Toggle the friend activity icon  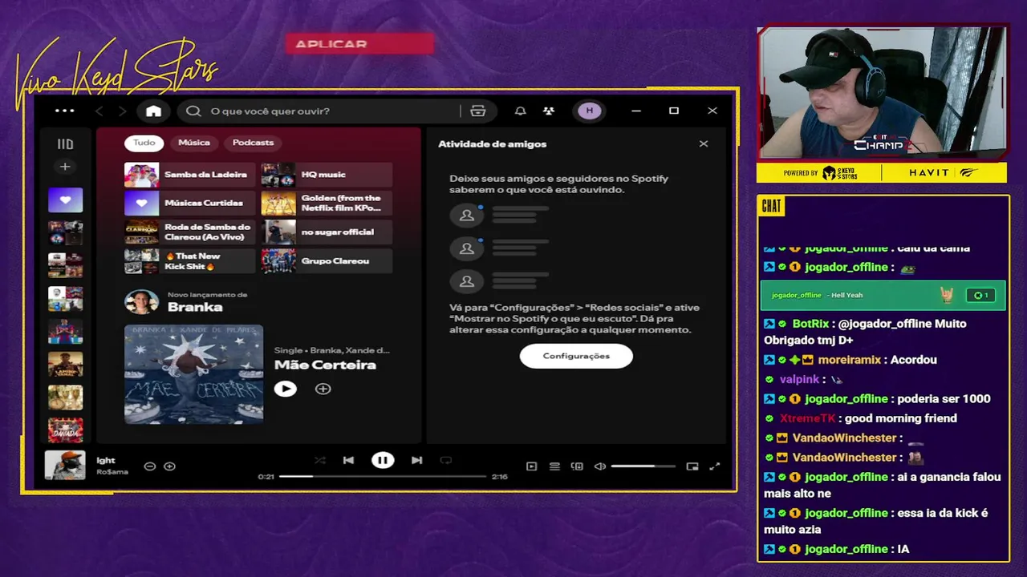[549, 111]
